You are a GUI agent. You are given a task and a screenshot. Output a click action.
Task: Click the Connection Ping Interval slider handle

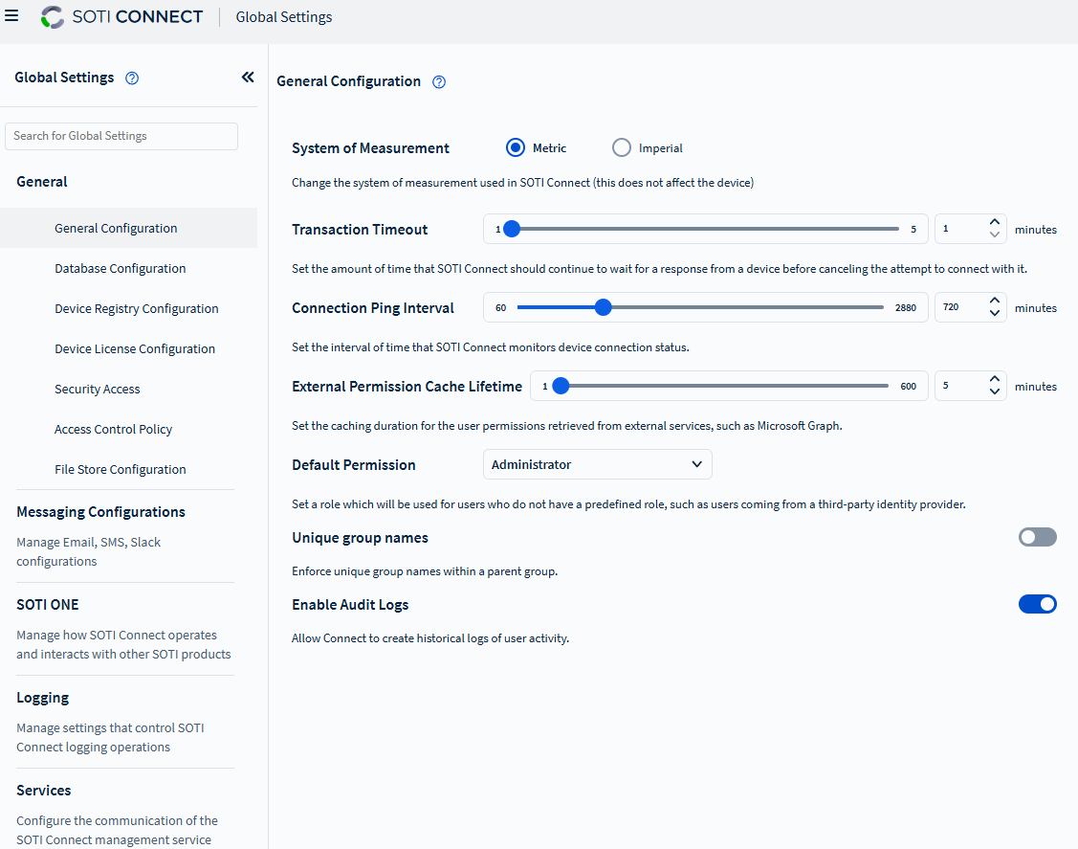(x=603, y=307)
